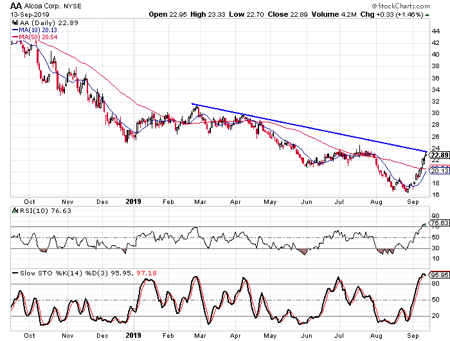Viewport: 450px width, 341px height.
Task: Click the 76.63 RSI value tag
Action: [x=438, y=224]
